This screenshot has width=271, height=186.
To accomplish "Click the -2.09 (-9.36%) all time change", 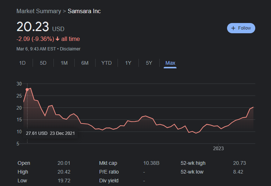I will pos(48,39).
